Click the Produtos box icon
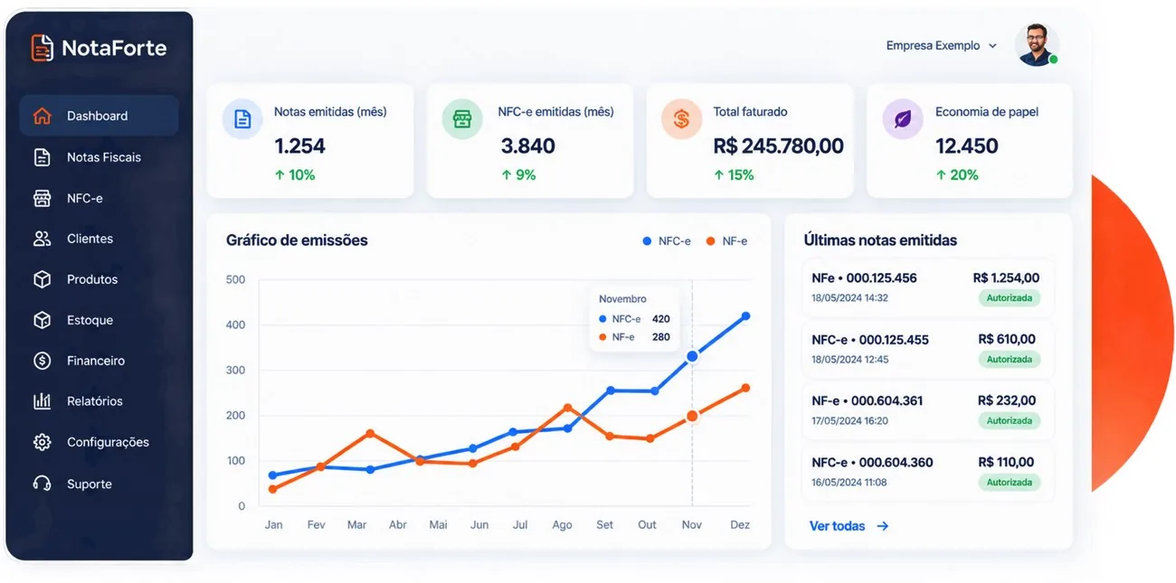Viewport: 1176px width, 583px height. coord(42,279)
